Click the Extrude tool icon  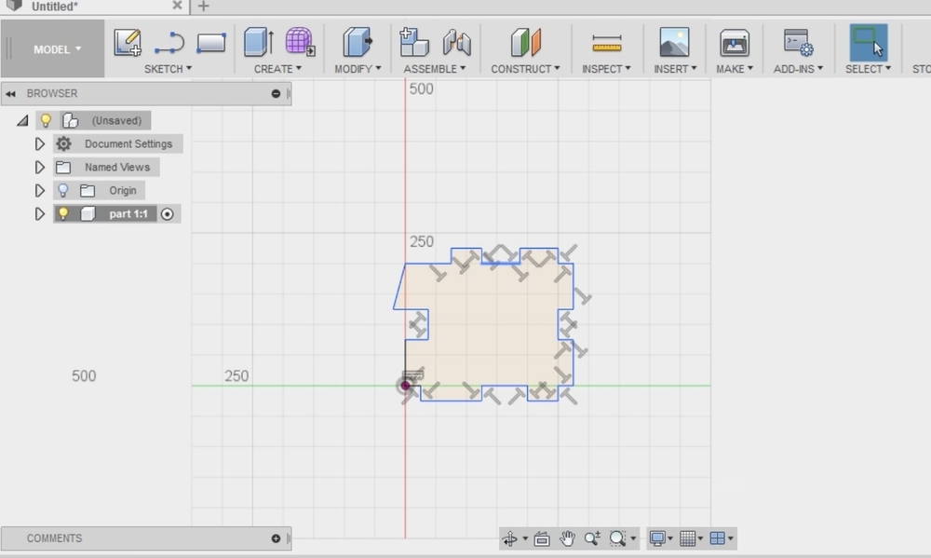[258, 43]
